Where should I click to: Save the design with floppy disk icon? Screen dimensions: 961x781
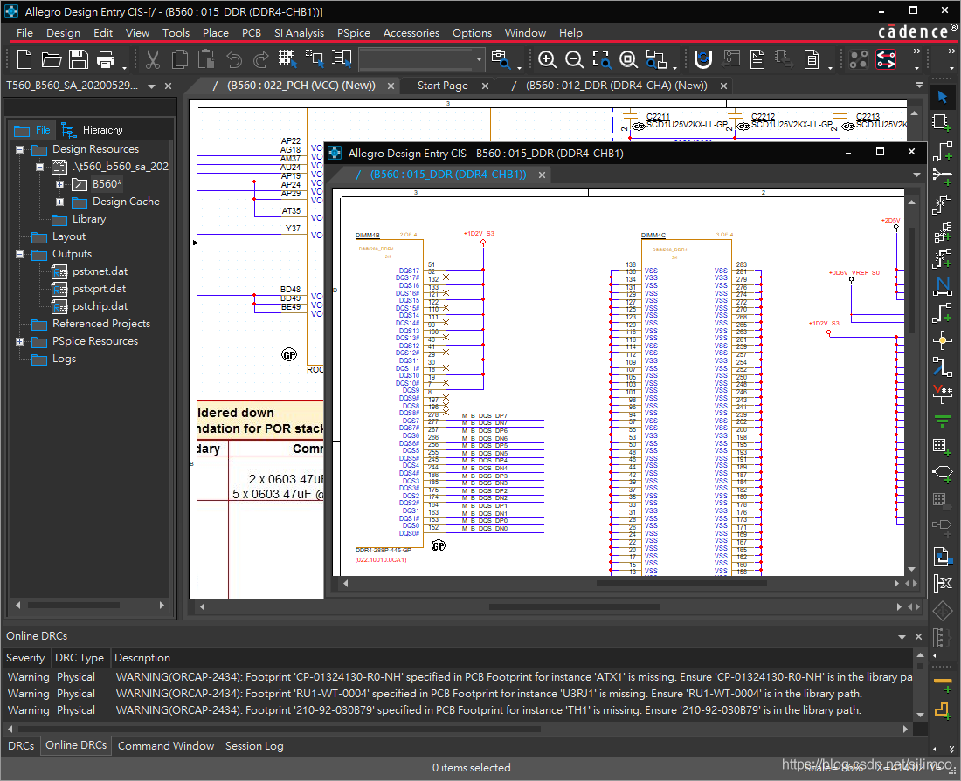[79, 59]
